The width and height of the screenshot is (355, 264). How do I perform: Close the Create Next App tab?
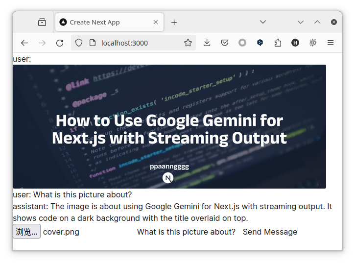[156, 22]
